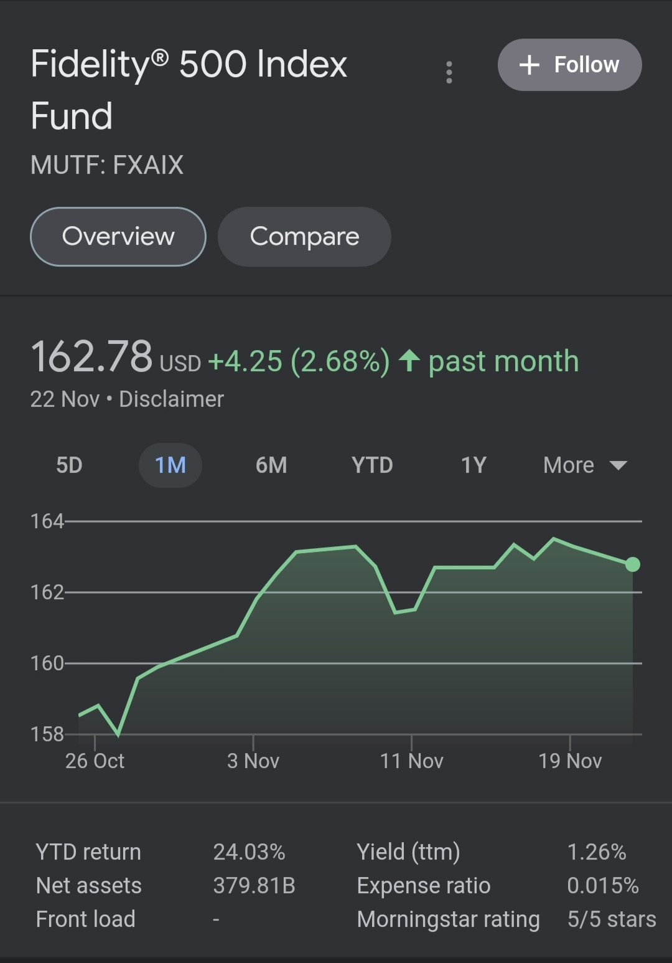Image resolution: width=672 pixels, height=963 pixels.
Task: Follow the Fidelity 500 Index Fund
Action: [569, 65]
